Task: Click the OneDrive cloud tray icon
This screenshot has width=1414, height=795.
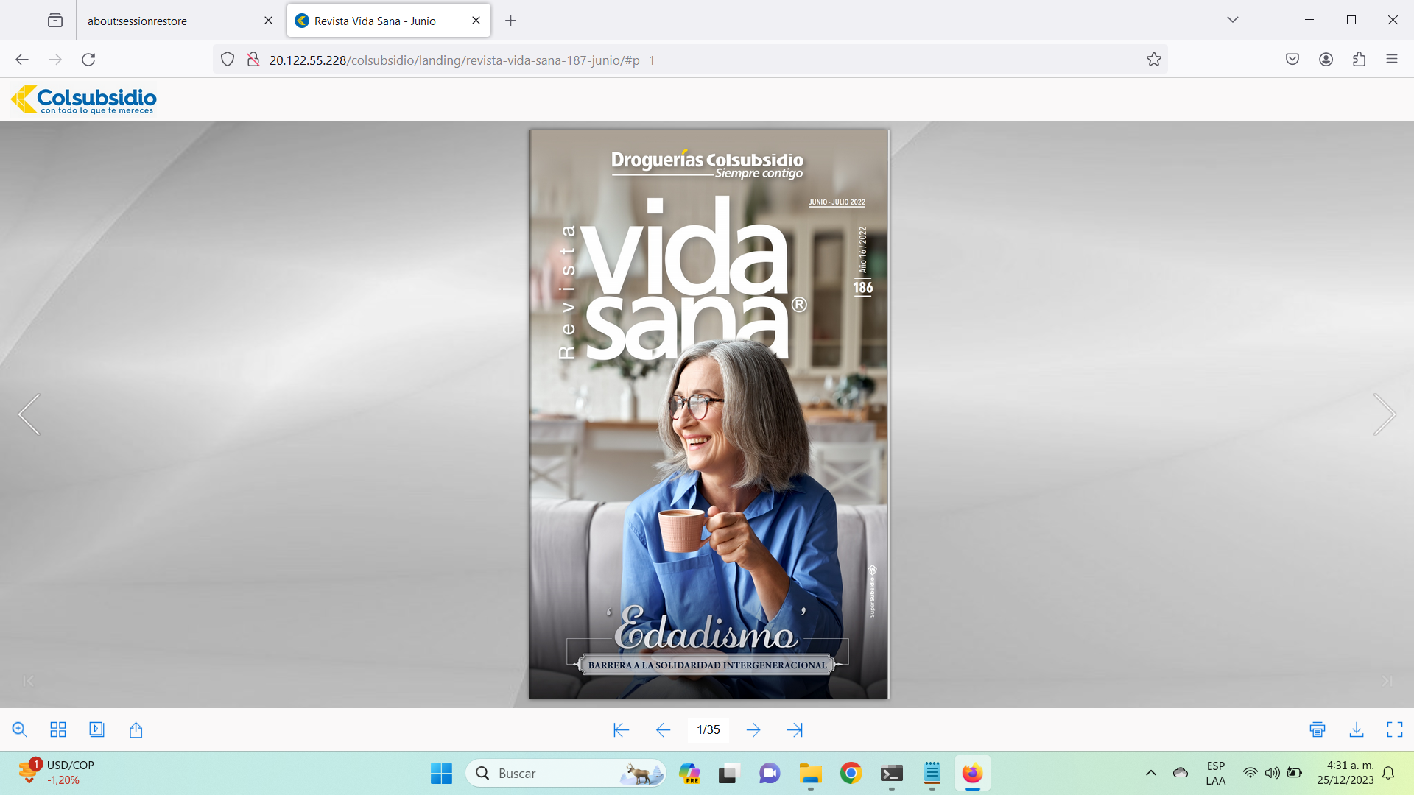Action: (1181, 773)
